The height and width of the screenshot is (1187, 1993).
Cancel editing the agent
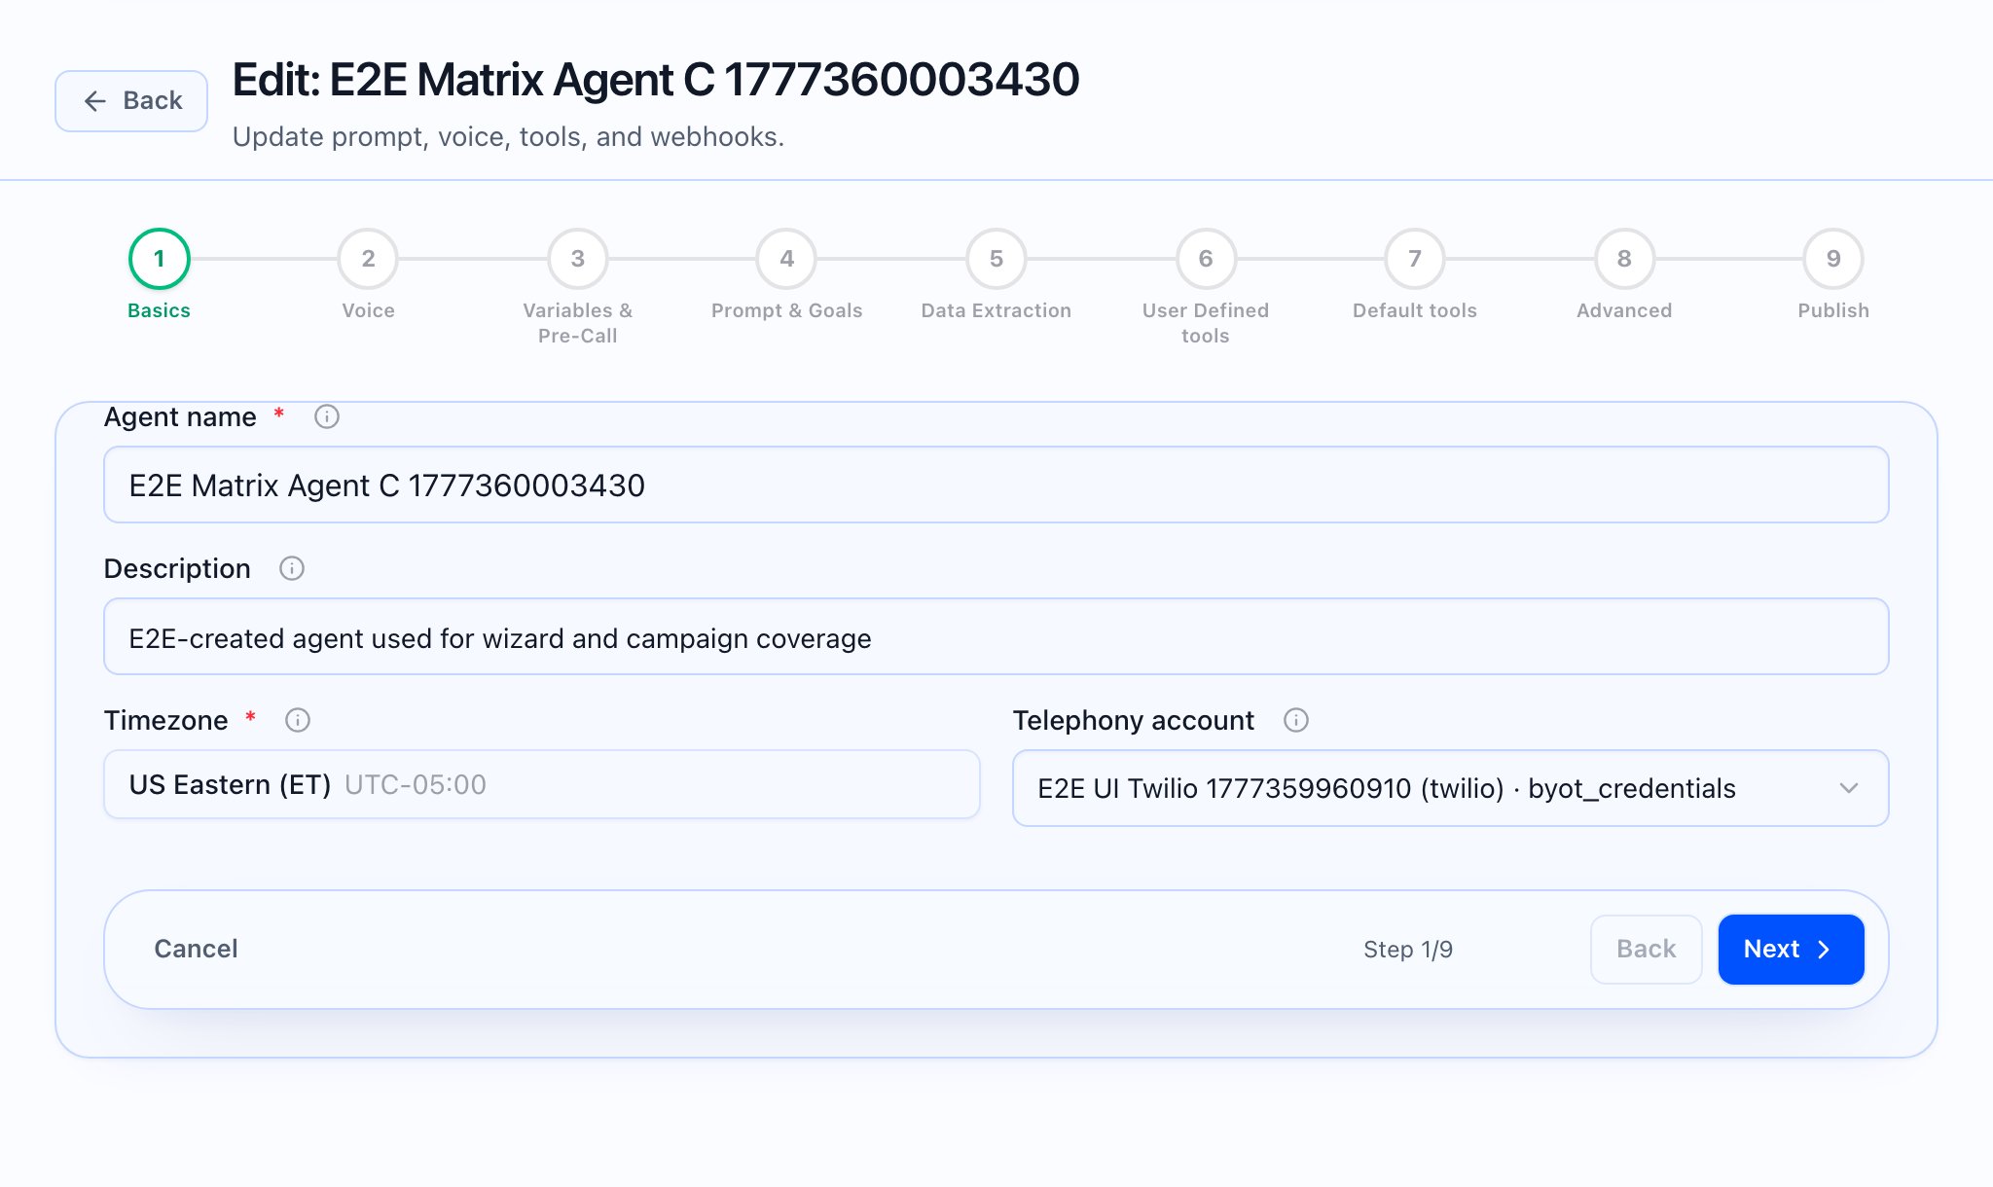pos(196,949)
